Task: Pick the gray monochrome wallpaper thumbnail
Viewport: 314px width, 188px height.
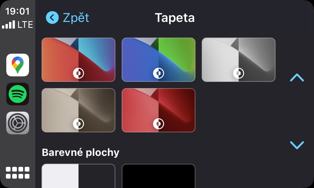Action: (x=239, y=60)
